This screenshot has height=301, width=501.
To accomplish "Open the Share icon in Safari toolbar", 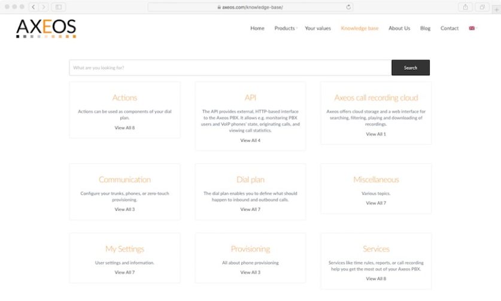I will 465,7.
